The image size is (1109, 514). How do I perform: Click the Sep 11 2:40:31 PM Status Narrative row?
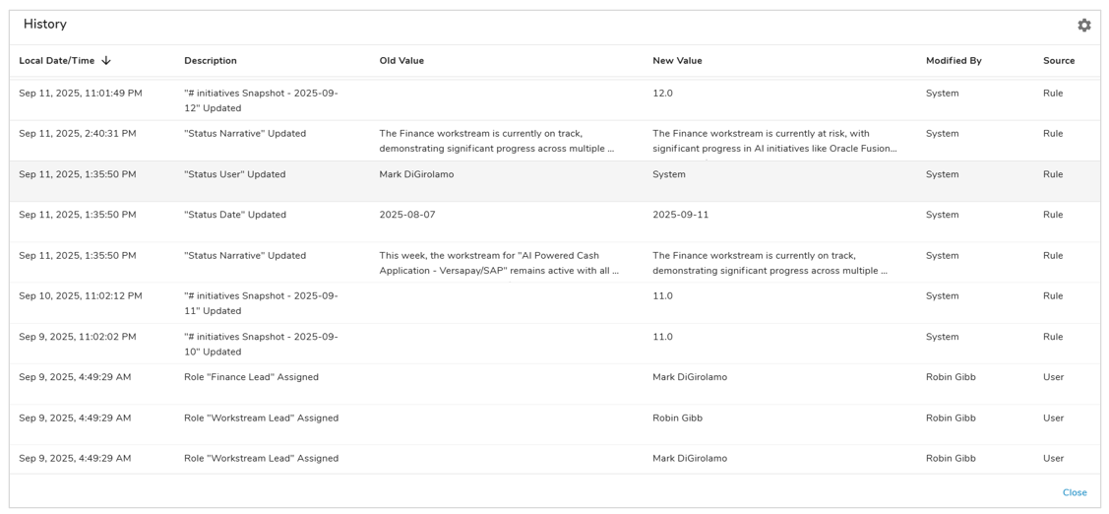(244, 134)
